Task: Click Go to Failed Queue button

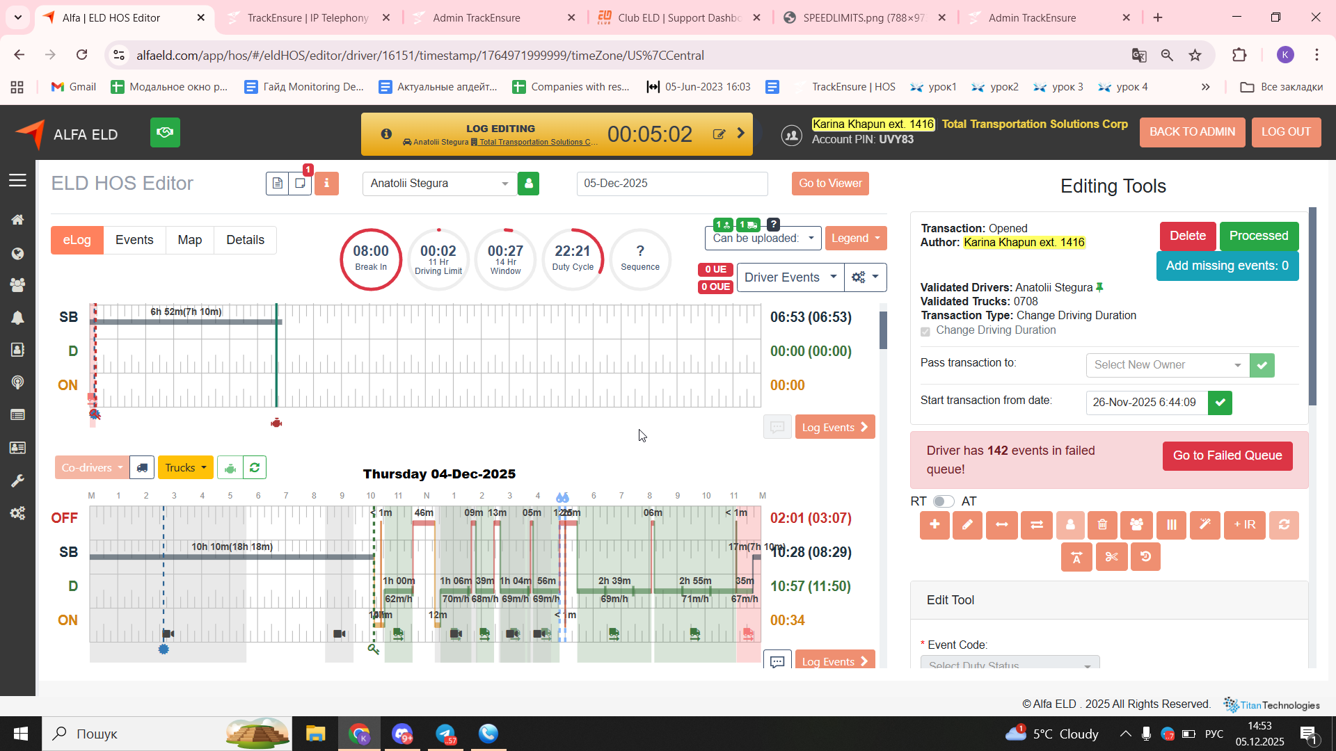Action: coord(1227,456)
